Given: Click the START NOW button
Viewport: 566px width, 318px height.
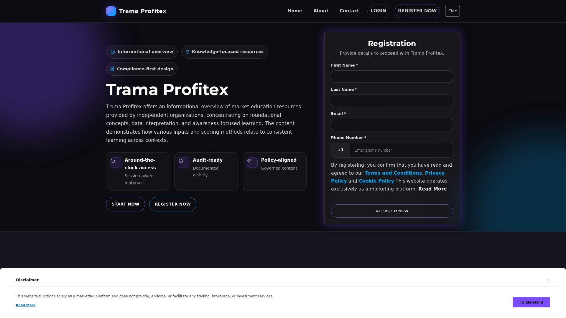Looking at the screenshot, I should point(126,204).
